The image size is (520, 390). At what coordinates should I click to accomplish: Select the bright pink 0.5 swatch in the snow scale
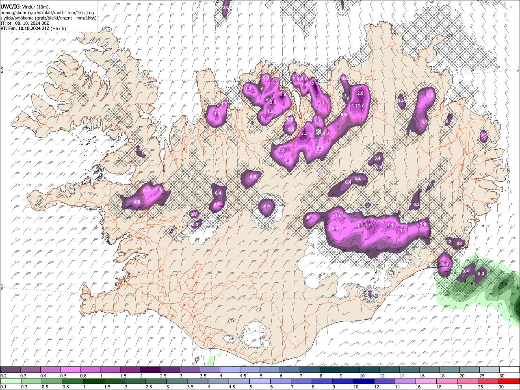coord(70,370)
